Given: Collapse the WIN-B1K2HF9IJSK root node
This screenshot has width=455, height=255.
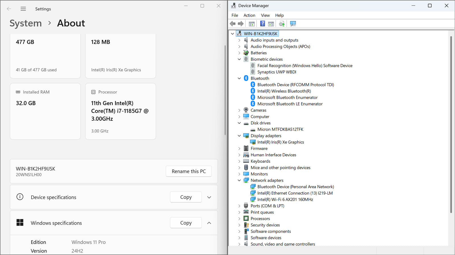Looking at the screenshot, I should point(232,34).
